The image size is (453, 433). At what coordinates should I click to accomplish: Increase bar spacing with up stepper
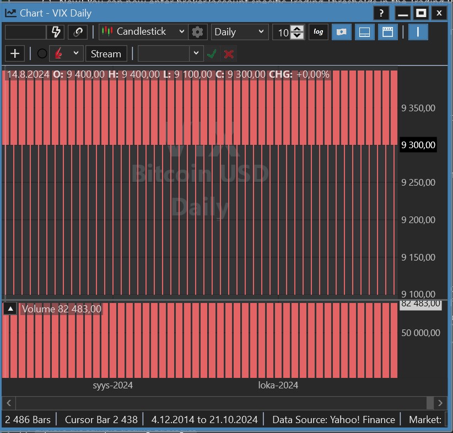coord(297,29)
